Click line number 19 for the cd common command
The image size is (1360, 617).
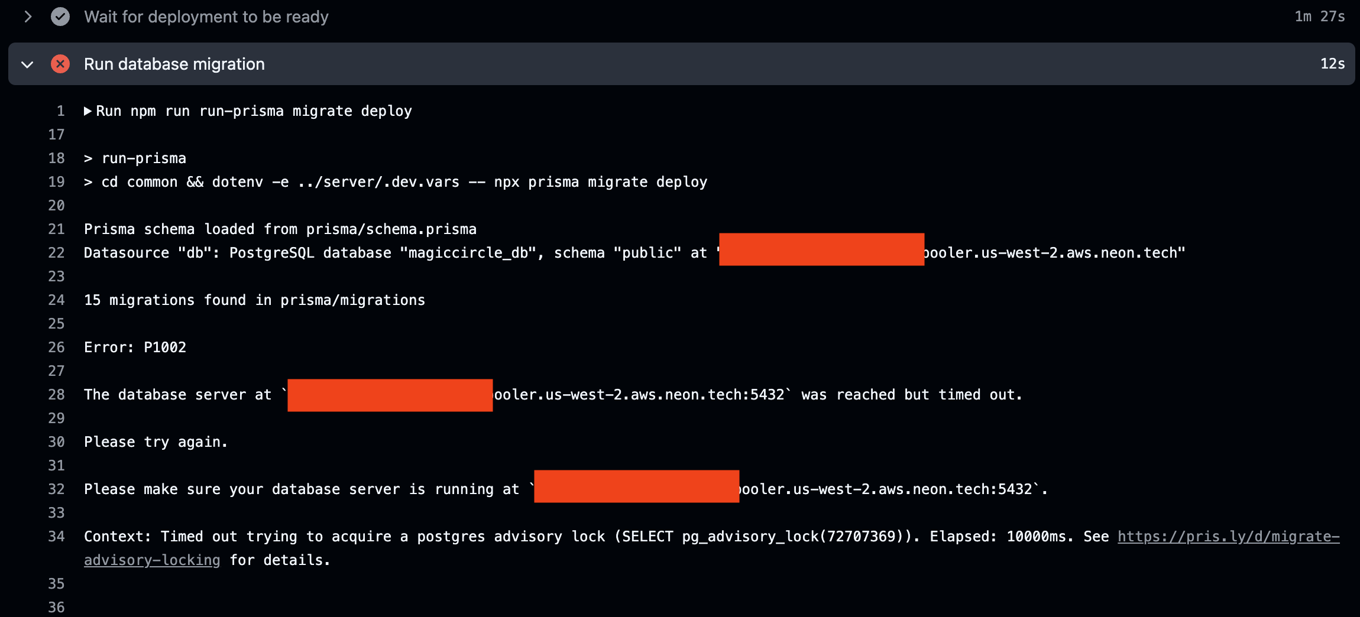click(56, 182)
